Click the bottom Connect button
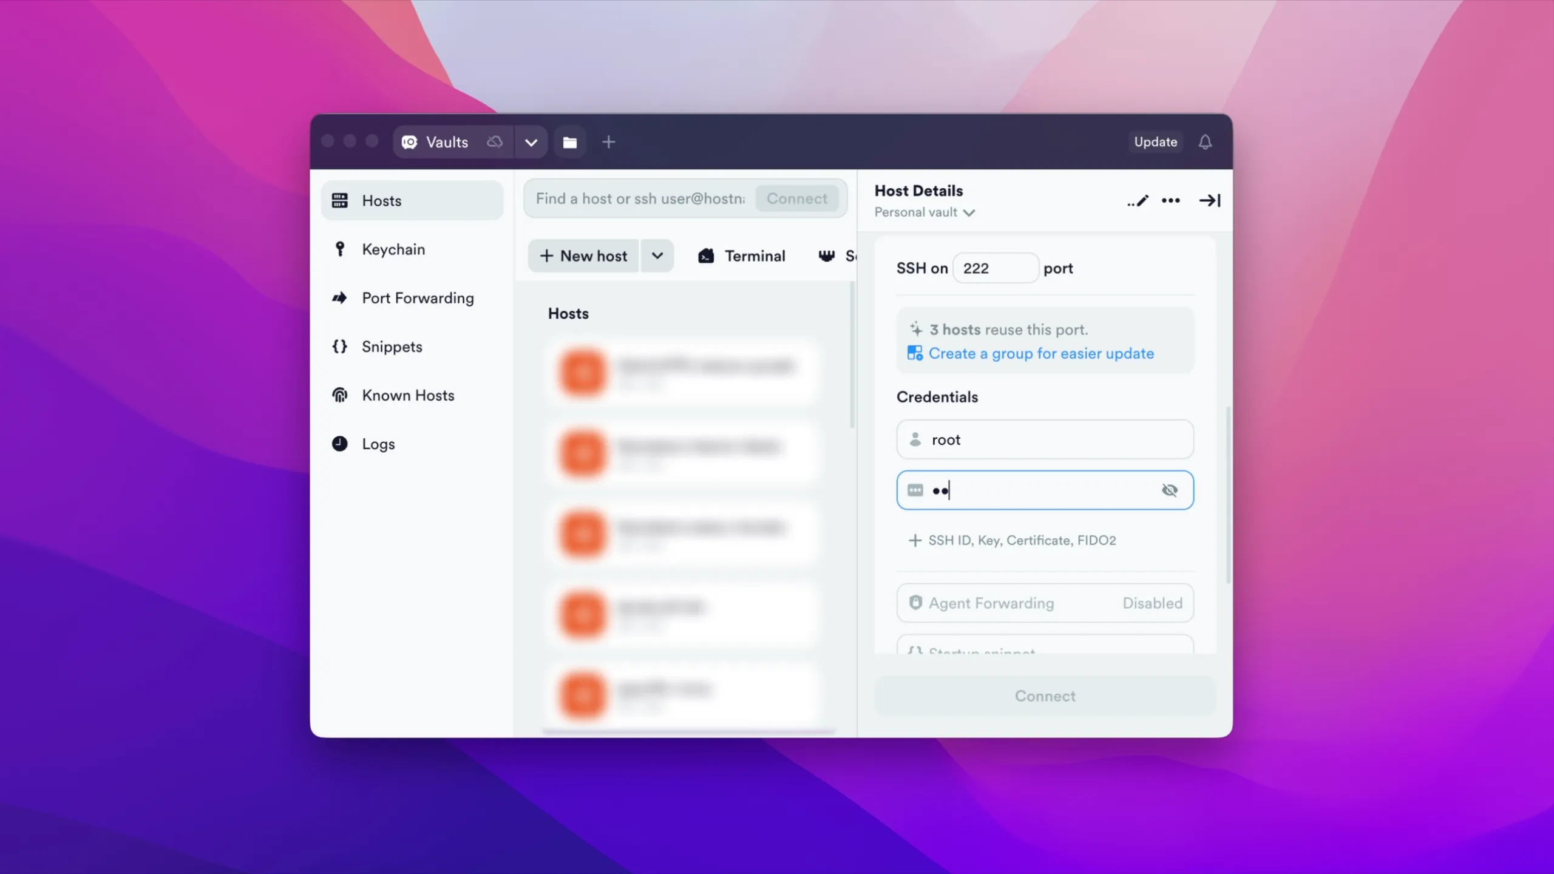Image resolution: width=1554 pixels, height=874 pixels. pyautogui.click(x=1045, y=696)
